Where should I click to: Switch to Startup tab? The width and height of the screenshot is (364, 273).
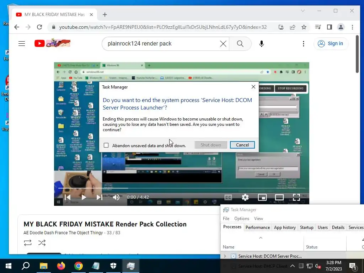[306, 227]
